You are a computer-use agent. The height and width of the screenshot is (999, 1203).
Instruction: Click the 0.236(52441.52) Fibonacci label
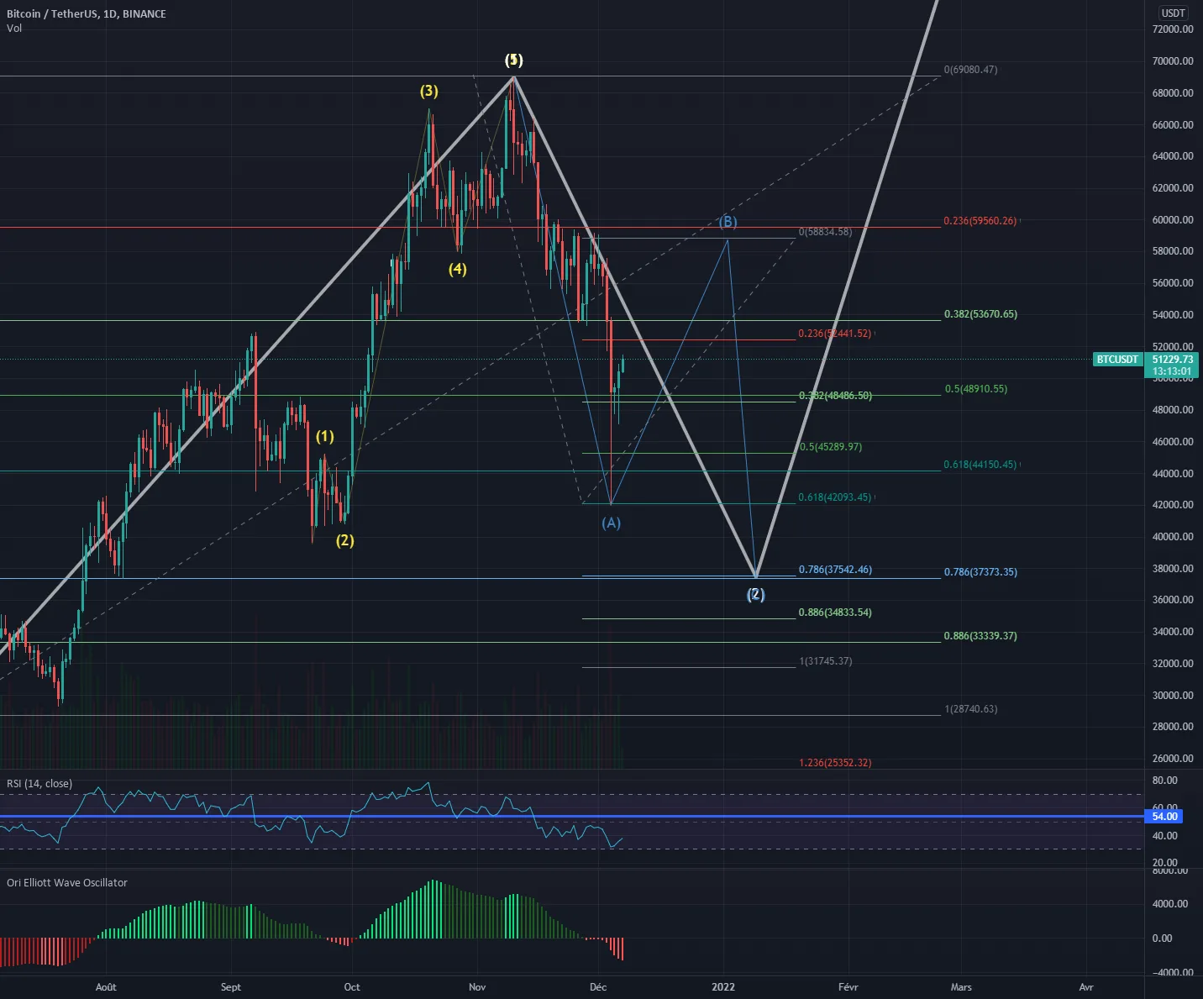pos(835,334)
